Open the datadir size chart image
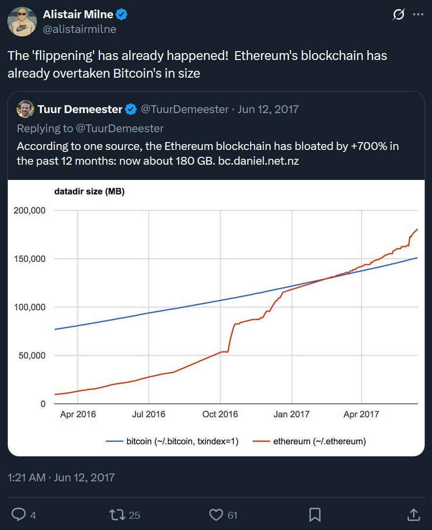This screenshot has width=432, height=530. 216,315
